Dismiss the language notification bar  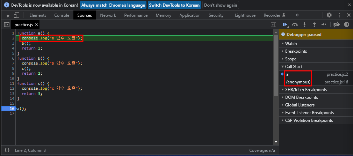tap(349, 5)
